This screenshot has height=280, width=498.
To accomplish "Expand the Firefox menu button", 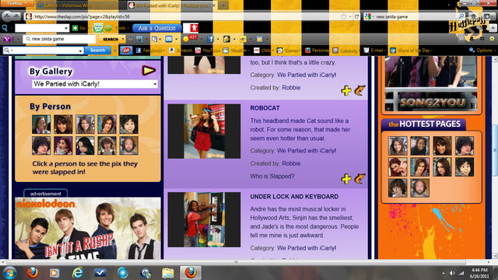I will click(x=16, y=3).
